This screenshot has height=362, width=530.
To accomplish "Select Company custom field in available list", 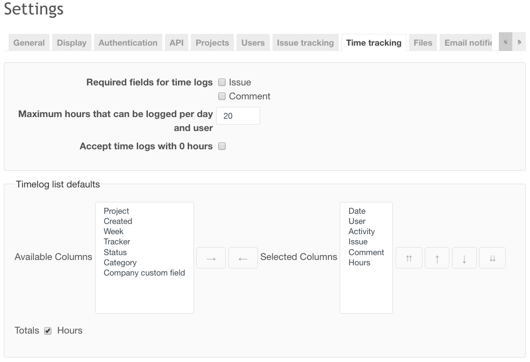I will 144,273.
